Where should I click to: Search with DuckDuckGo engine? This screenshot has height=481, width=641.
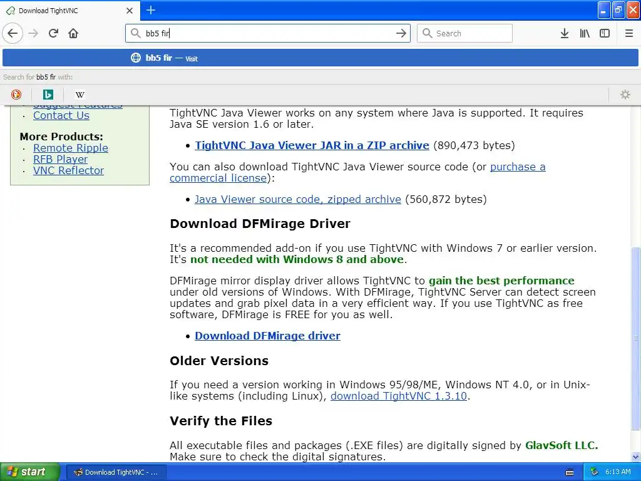tap(16, 95)
